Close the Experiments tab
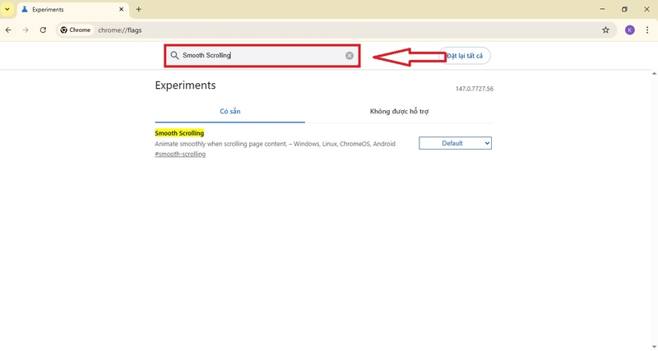Viewport: 658px width, 351px height. pyautogui.click(x=121, y=9)
